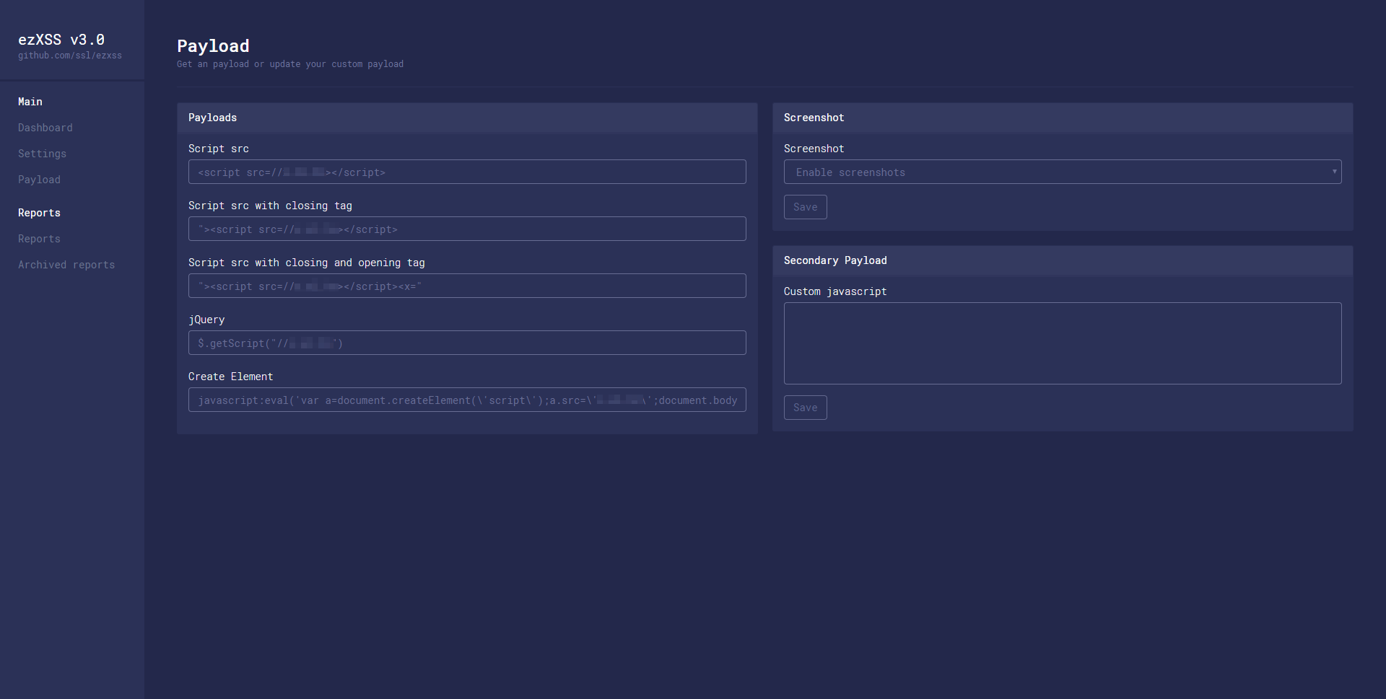The image size is (1386, 699).
Task: Go to Settings in sidebar
Action: tap(42, 154)
